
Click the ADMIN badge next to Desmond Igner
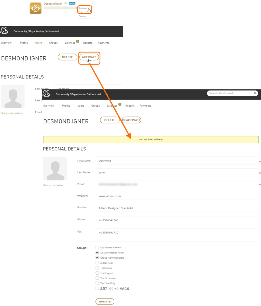coord(72,3)
